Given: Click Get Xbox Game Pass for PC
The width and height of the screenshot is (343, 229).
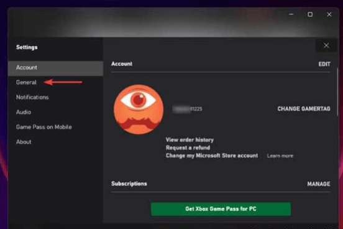Looking at the screenshot, I should [x=221, y=209].
